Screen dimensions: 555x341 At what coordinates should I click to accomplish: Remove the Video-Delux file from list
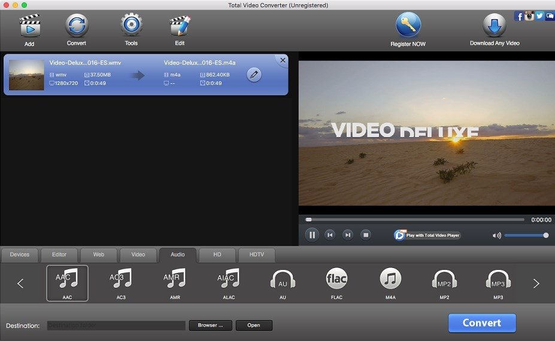[x=283, y=60]
